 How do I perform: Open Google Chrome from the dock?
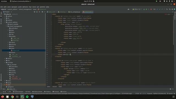[12, 97]
